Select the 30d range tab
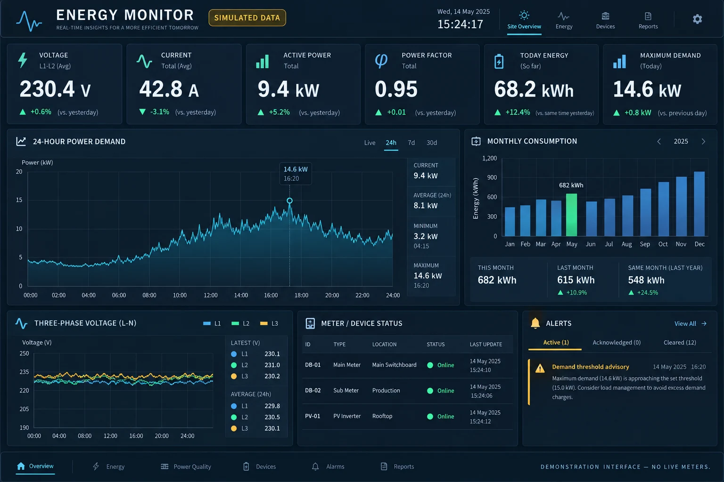 (x=432, y=143)
